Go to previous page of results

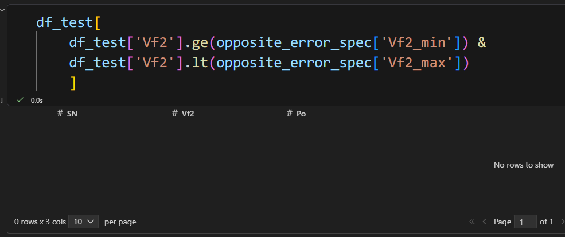click(485, 222)
